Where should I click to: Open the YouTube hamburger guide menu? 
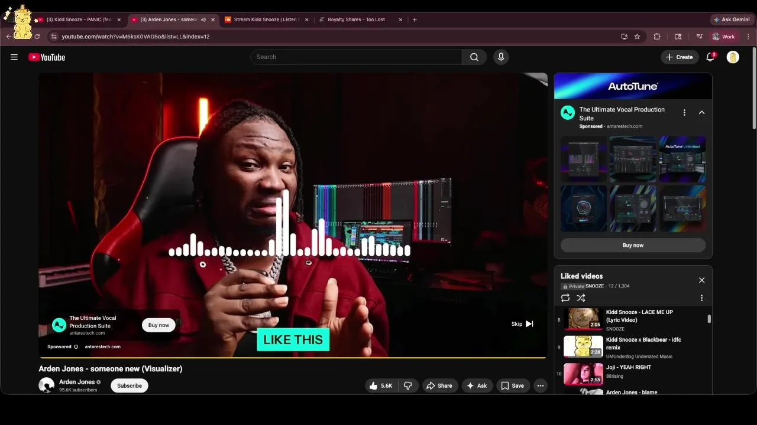14,57
